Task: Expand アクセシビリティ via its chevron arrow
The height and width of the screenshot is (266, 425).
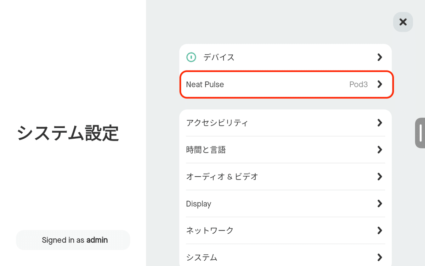Action: 380,123
